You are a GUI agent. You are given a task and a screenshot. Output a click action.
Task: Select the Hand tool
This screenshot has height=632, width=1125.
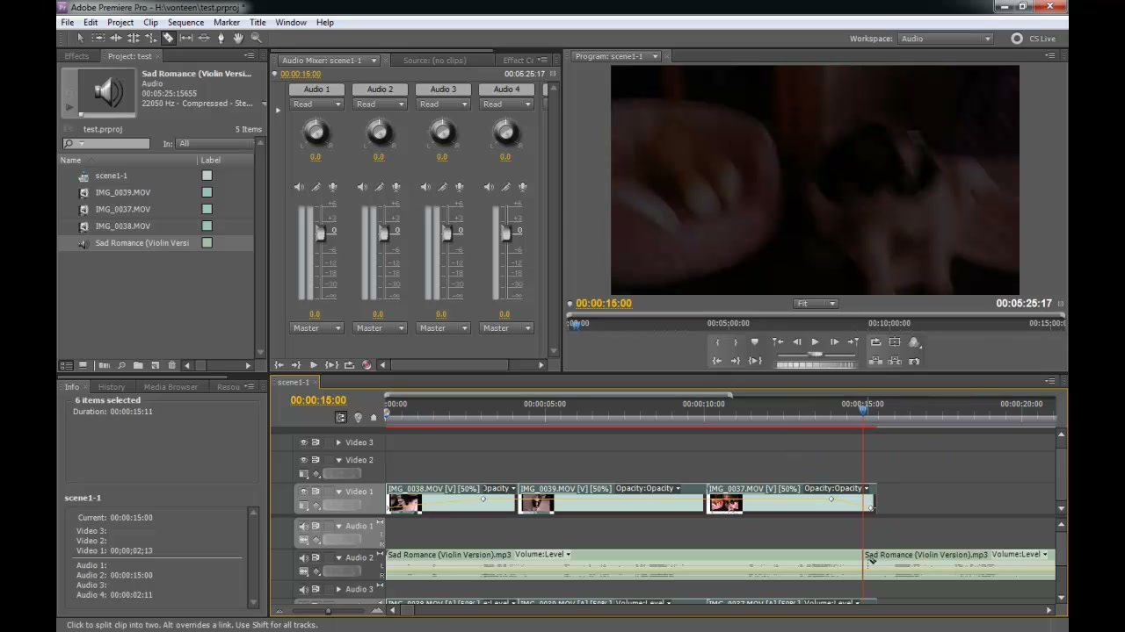[238, 38]
